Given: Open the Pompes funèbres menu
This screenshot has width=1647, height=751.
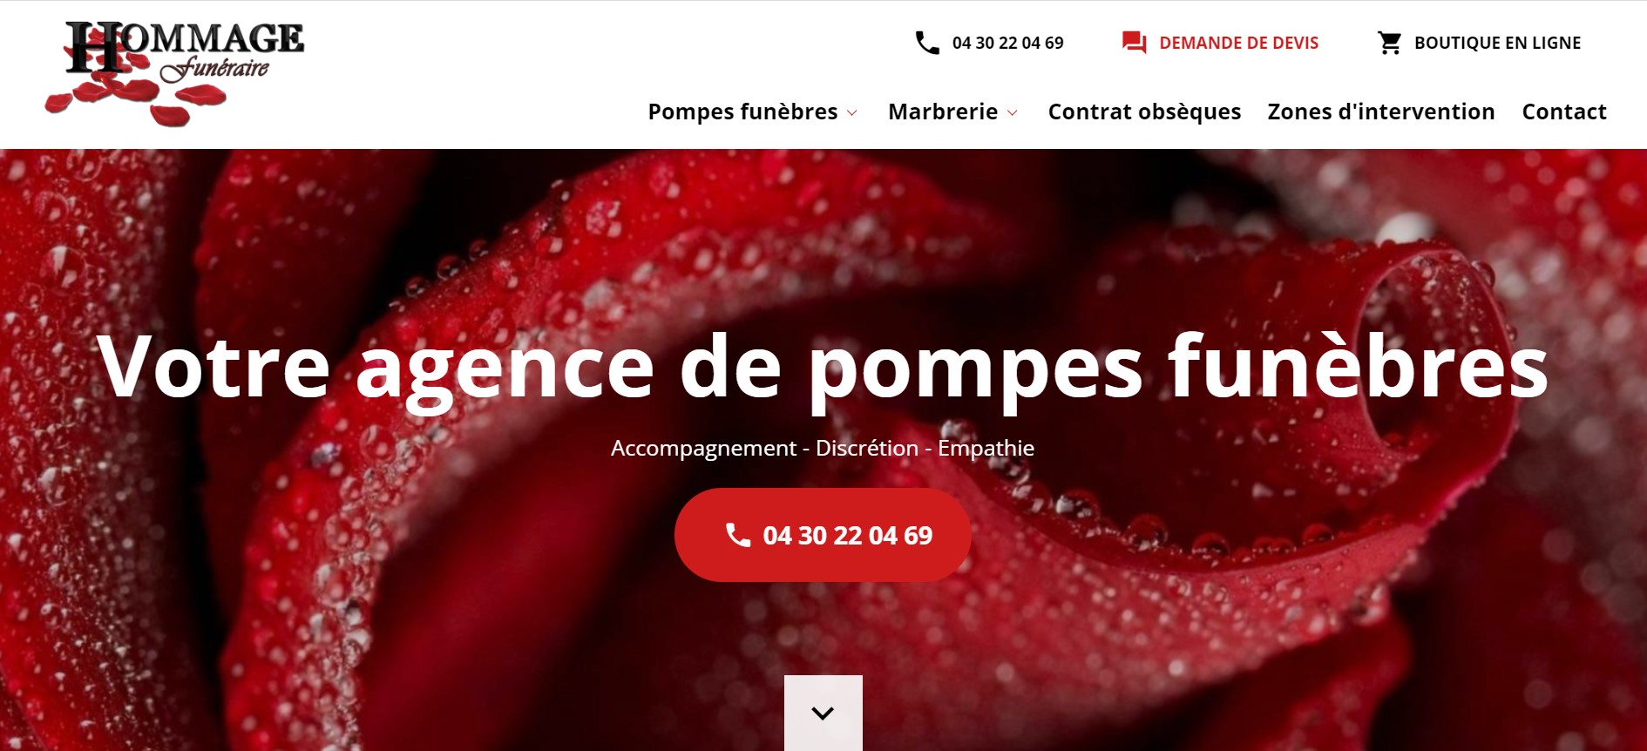Looking at the screenshot, I should tap(742, 112).
